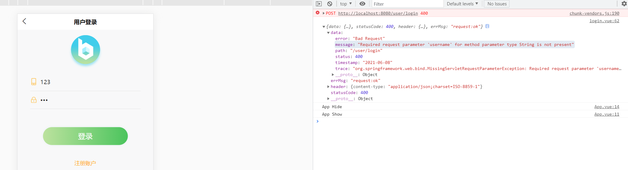Toggle the console sidebar panel icon

point(319,4)
